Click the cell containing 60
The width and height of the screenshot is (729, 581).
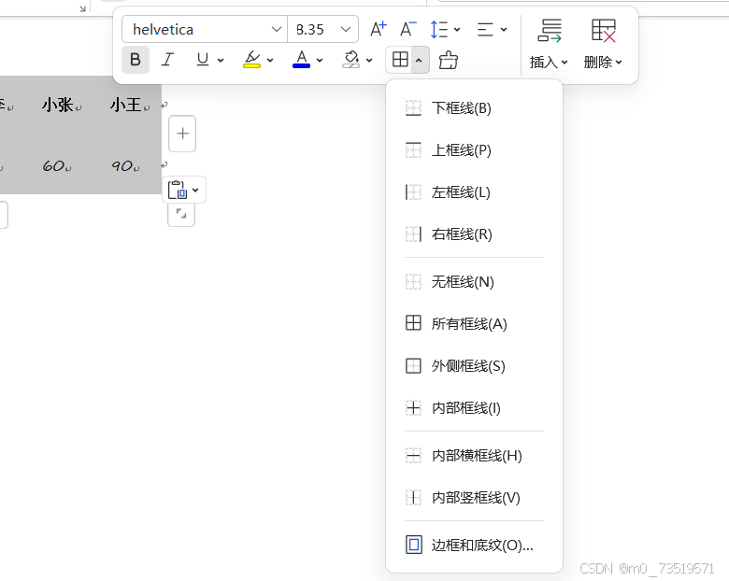53,165
